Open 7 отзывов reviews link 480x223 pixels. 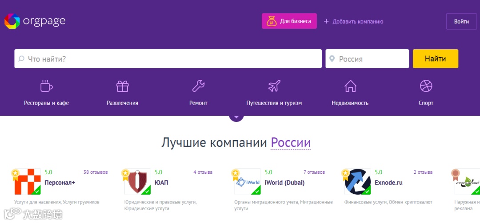click(x=314, y=172)
